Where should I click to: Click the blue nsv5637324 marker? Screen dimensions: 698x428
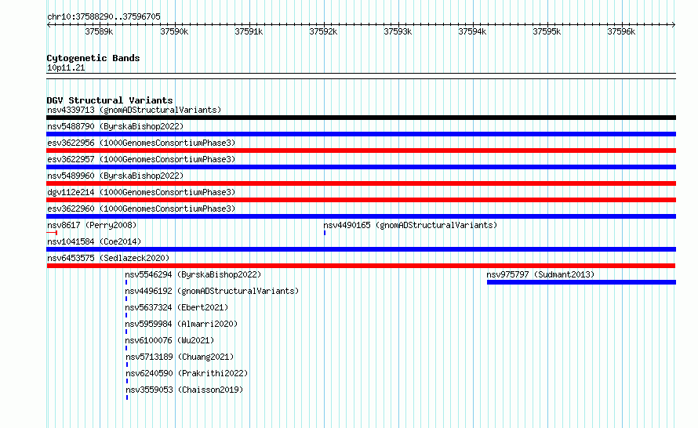pos(126,315)
